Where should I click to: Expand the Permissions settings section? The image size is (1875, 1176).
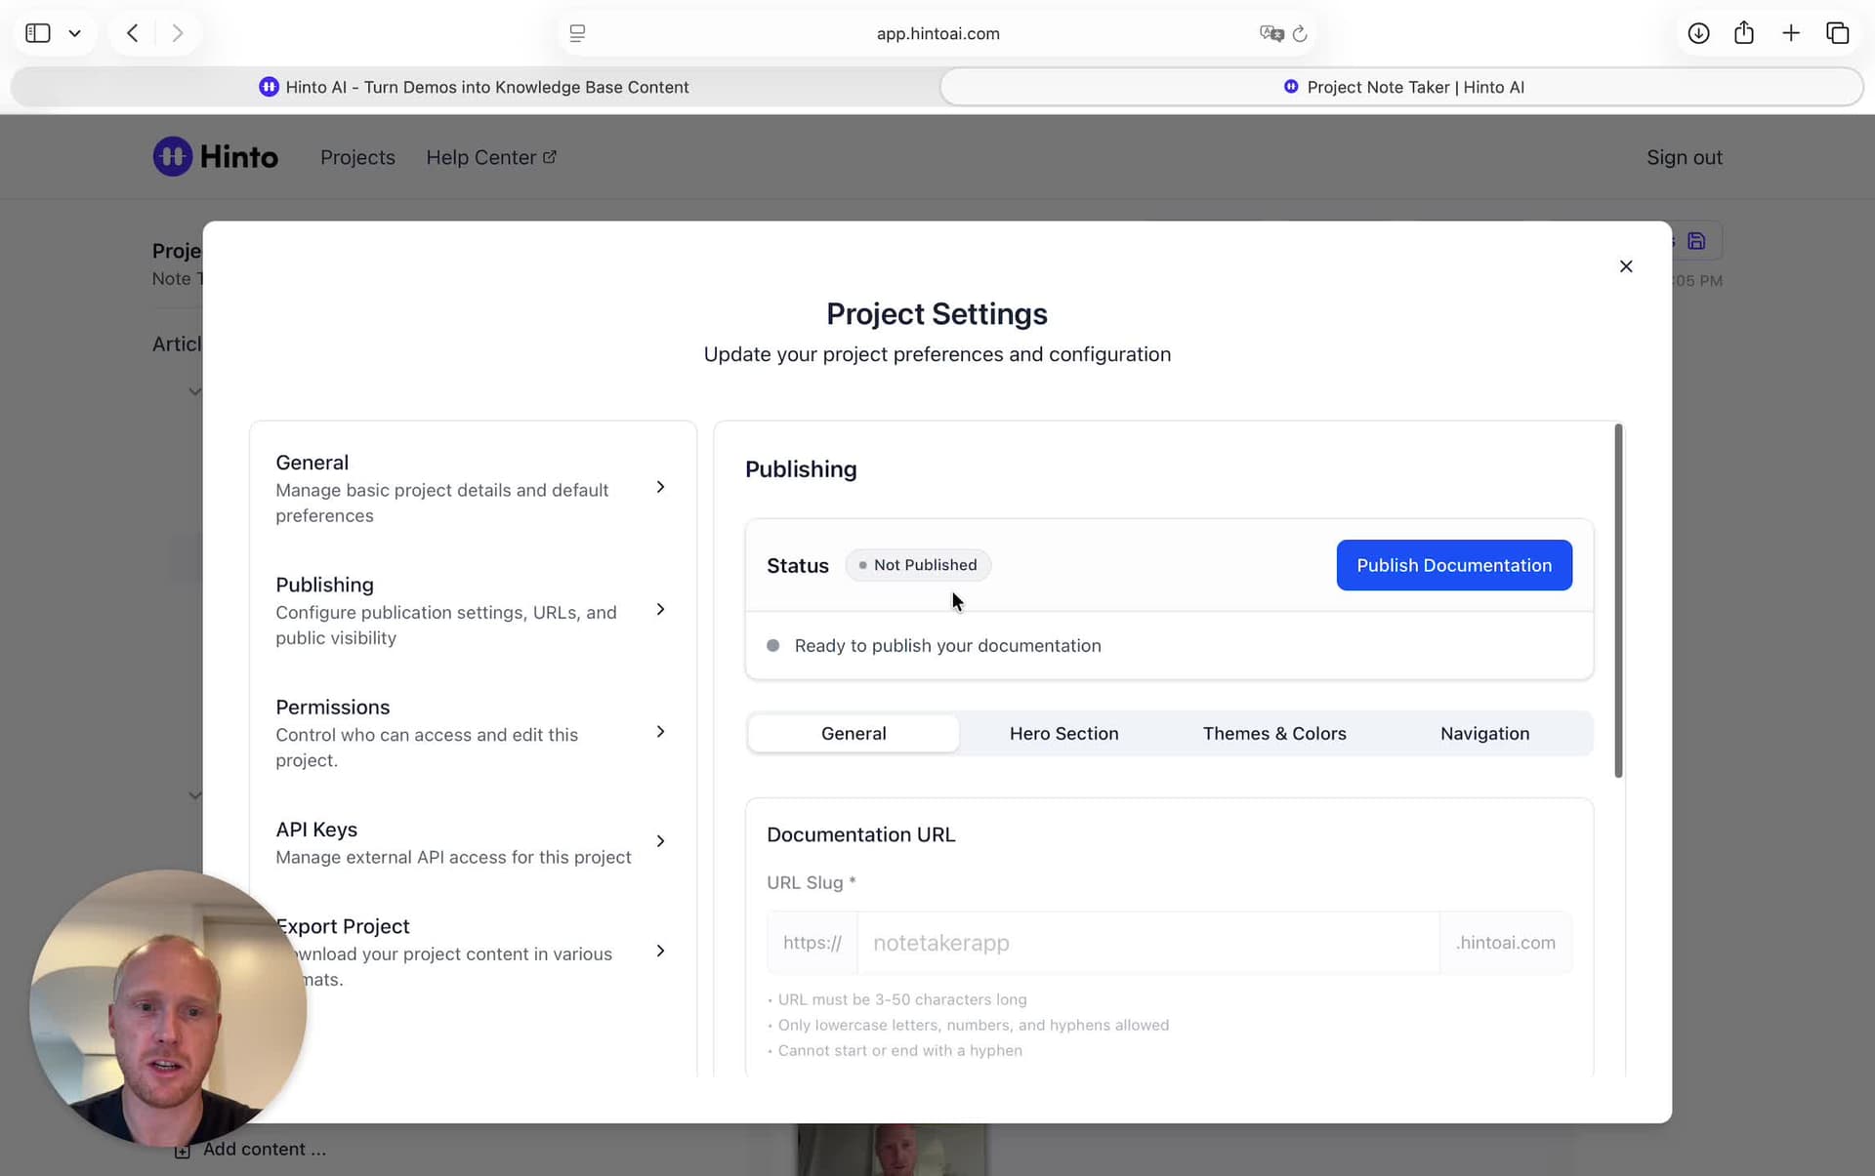[660, 732]
